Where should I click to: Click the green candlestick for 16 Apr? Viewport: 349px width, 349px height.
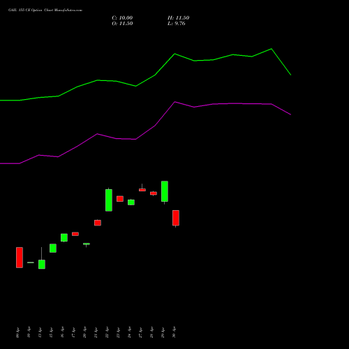64,237
